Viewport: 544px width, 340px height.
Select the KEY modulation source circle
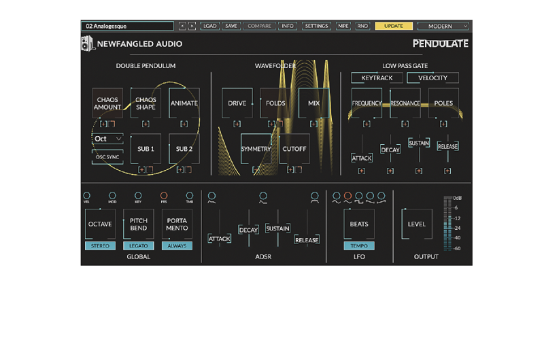coord(138,196)
